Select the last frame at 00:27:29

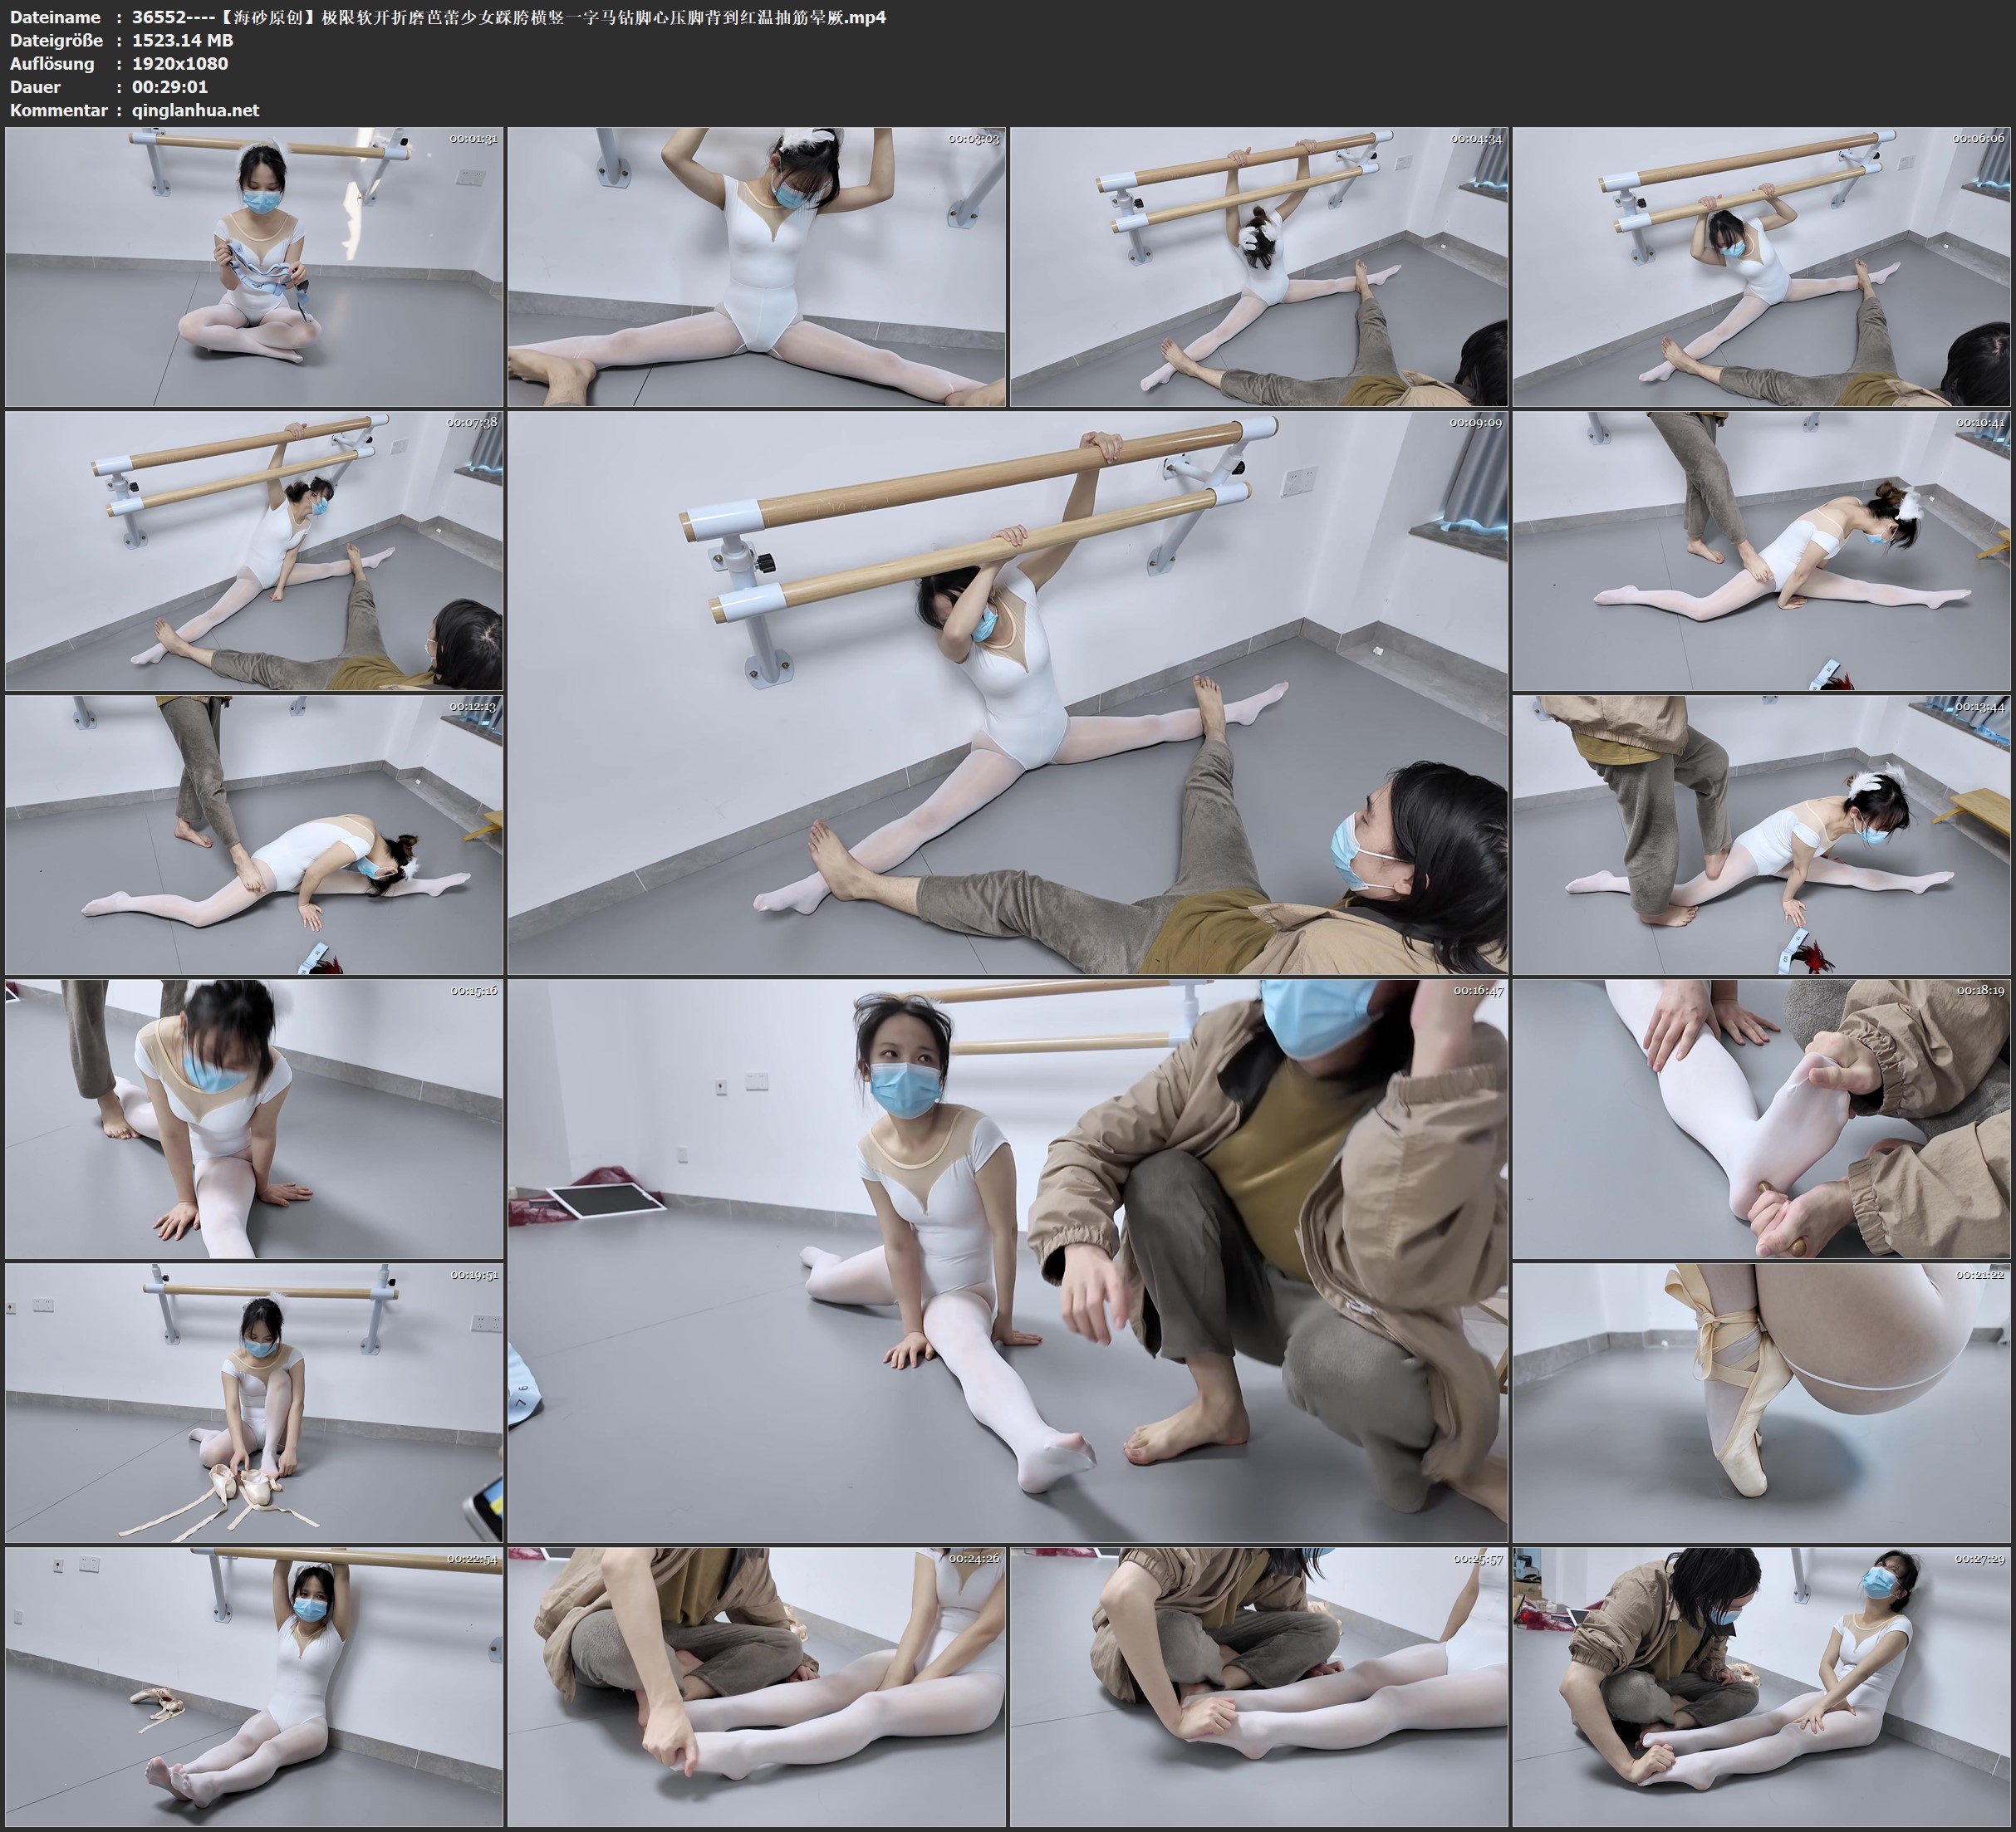coord(1762,1687)
